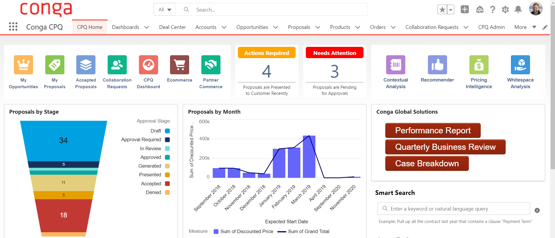Expand the Dashboards tab dropdown chevron

click(147, 27)
